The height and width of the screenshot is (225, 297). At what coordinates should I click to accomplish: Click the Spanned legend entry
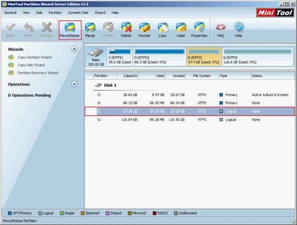click(90, 213)
